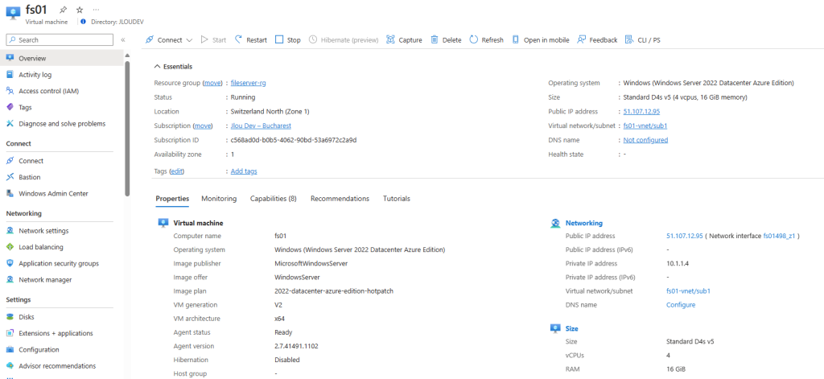This screenshot has height=379, width=824.
Task: Click the Private IP address 10.1.1.4 value
Action: (x=678, y=263)
